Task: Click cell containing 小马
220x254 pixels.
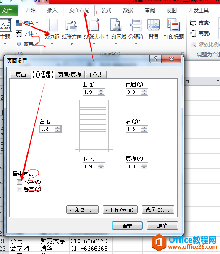Action: (24, 241)
